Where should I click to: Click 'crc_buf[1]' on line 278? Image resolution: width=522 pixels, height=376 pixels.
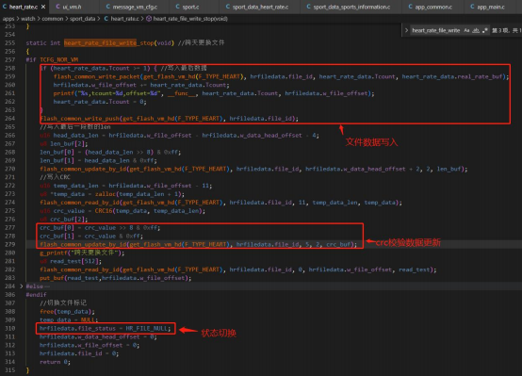point(57,236)
